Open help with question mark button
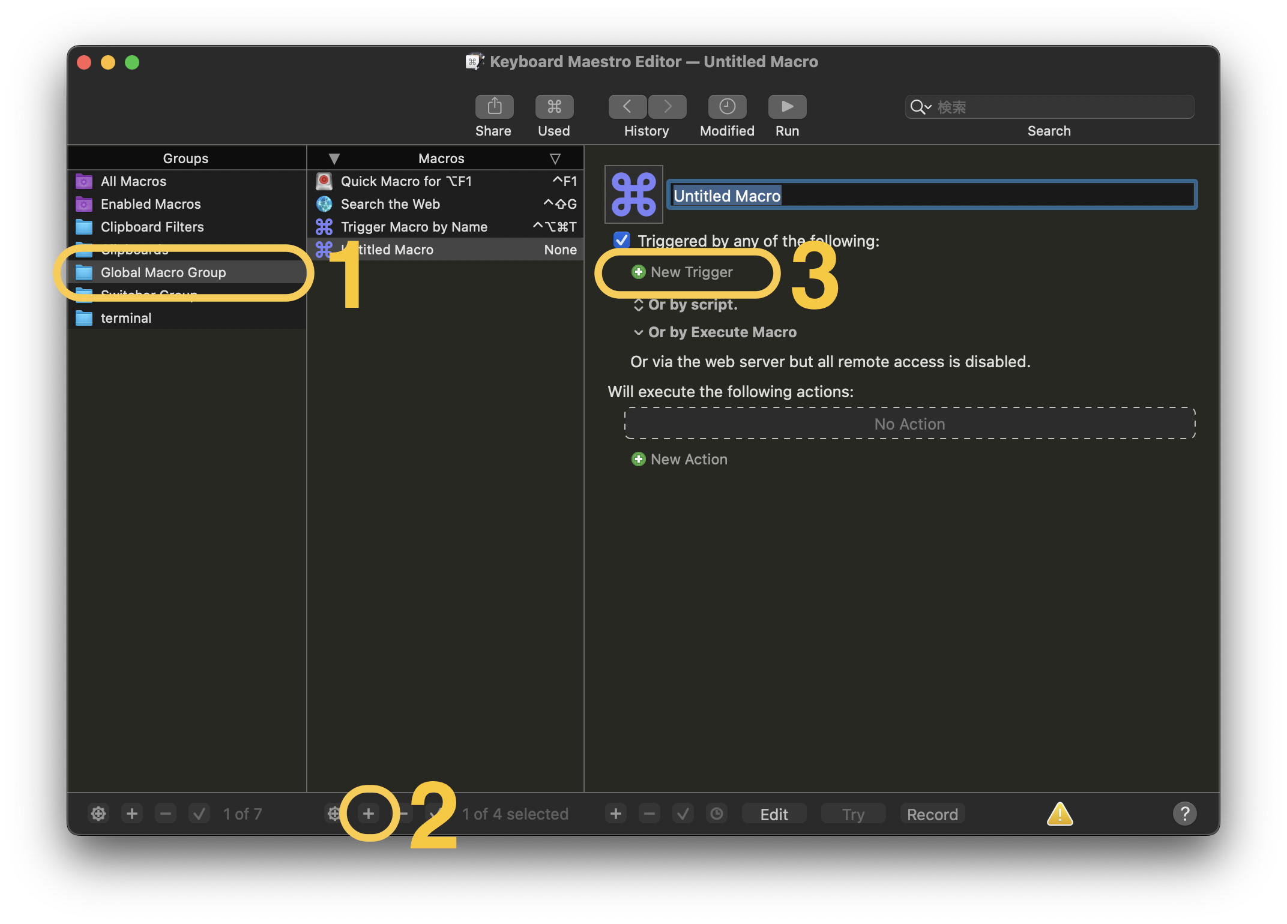 1184,814
